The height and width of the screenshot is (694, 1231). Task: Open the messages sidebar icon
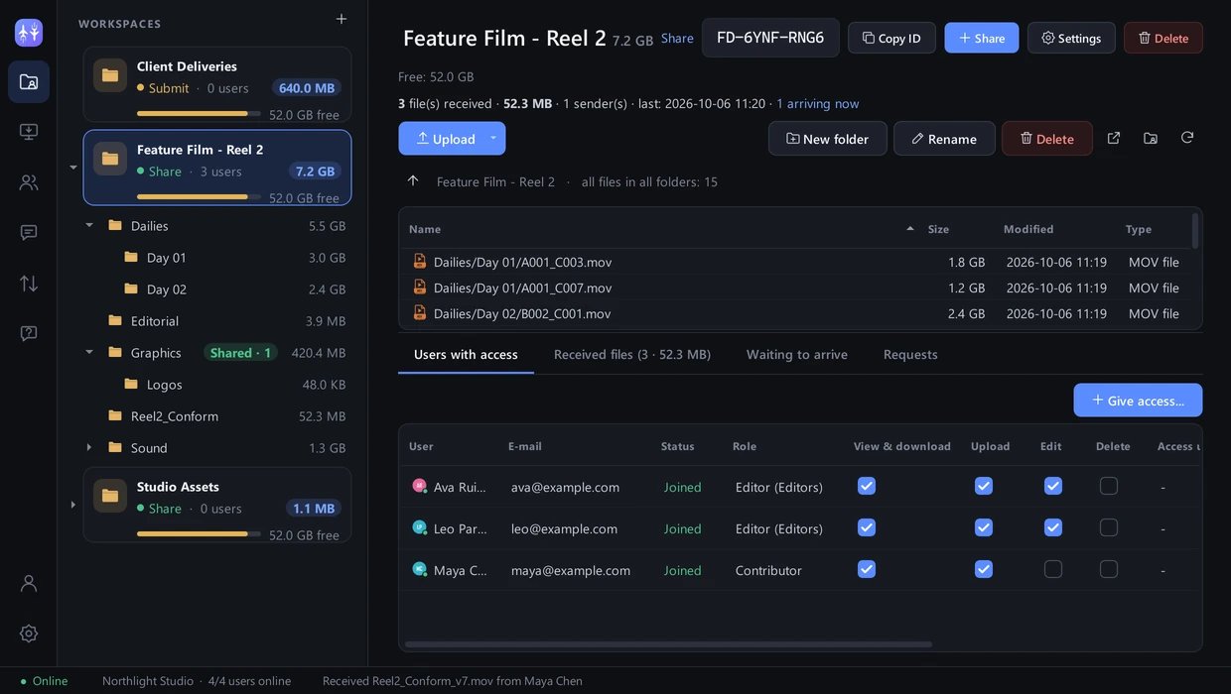(29, 233)
